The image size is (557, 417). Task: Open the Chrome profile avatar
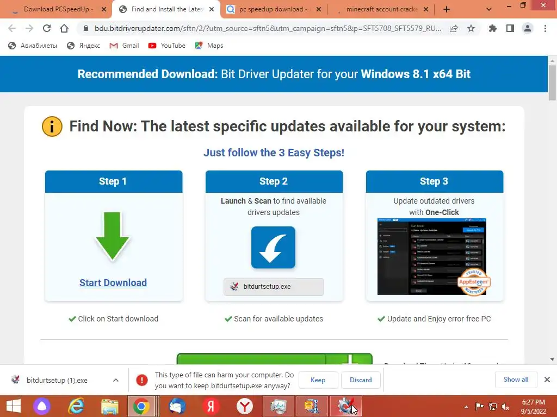528,28
